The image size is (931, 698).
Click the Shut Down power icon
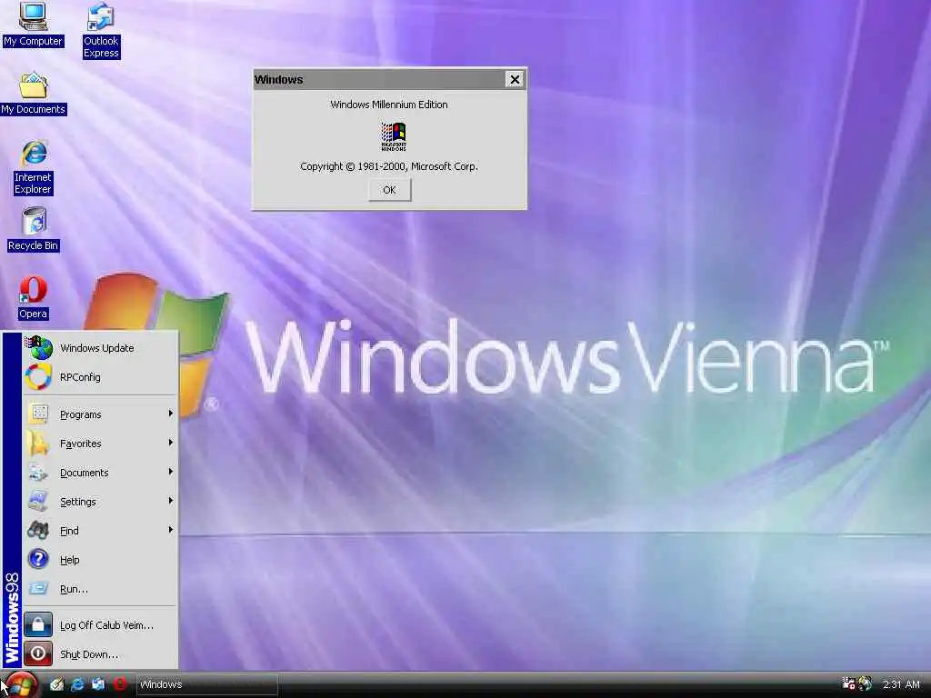[x=38, y=653]
